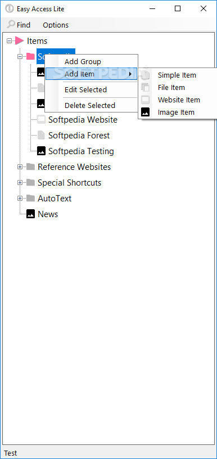This screenshot has width=217, height=459.
Task: Collapse the Items root node
Action: (x=10, y=40)
